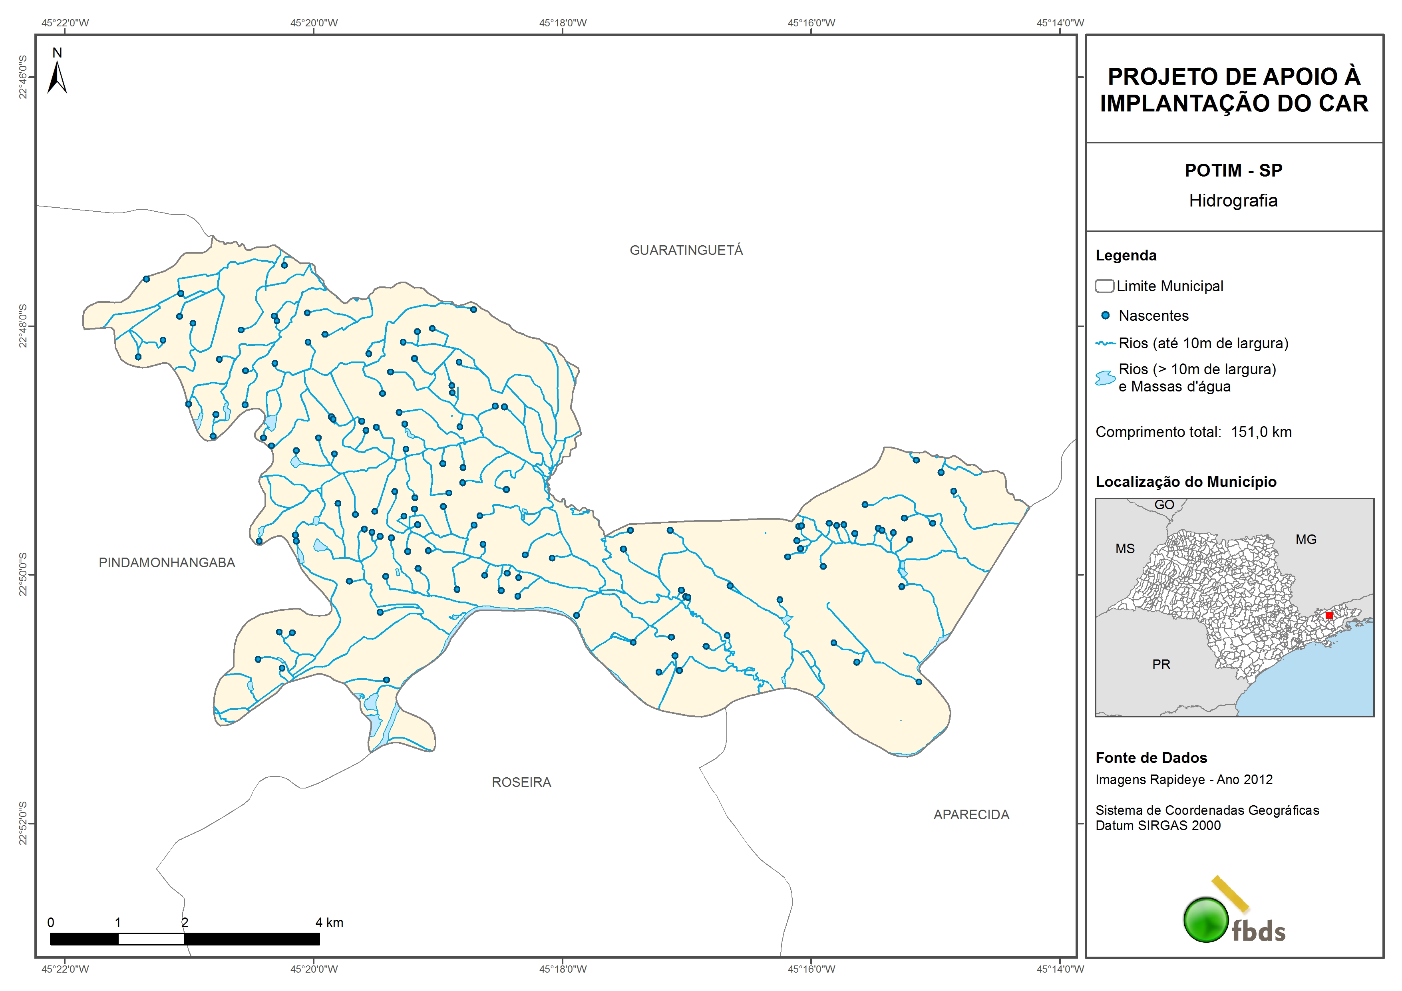Click the Limite Municipal legend symbol

click(1104, 286)
